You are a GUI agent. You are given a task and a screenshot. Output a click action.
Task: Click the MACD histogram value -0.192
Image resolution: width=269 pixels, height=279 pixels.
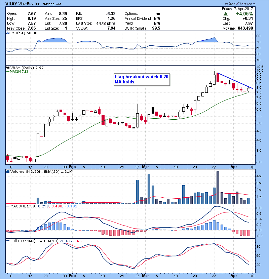pos(71,206)
